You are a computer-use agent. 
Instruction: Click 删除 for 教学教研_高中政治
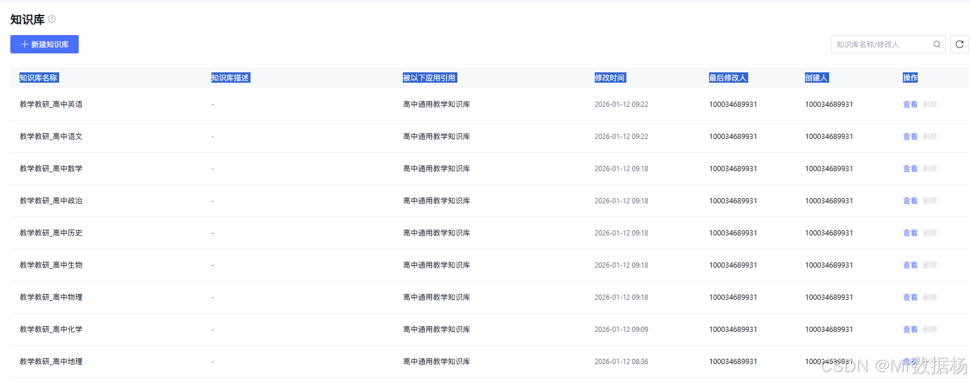tap(930, 201)
